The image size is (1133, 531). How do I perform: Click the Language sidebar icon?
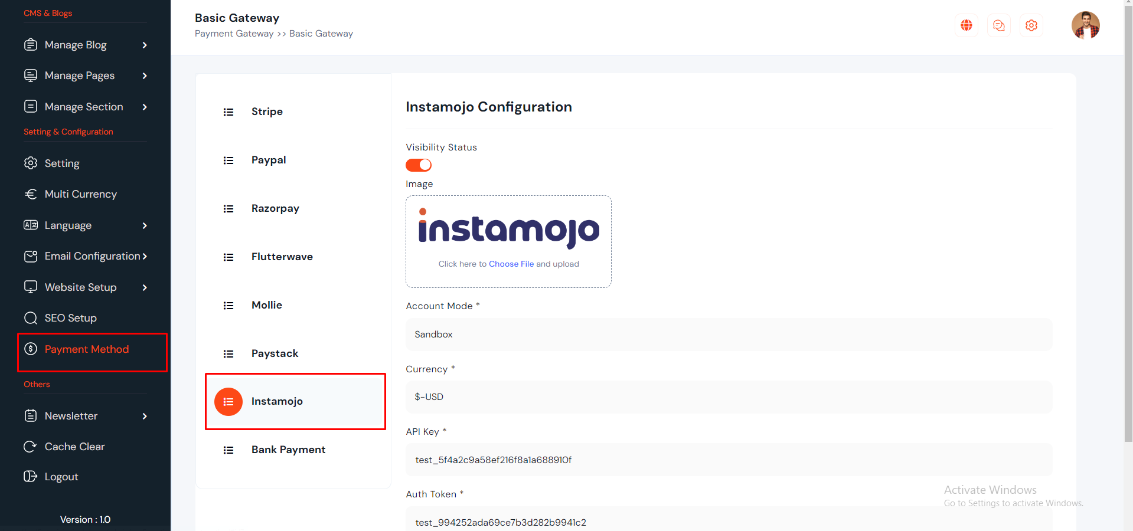pos(31,225)
